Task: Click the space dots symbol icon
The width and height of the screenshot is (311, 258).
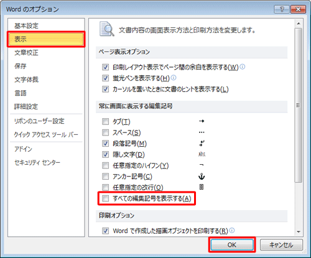Action: pyautogui.click(x=202, y=132)
